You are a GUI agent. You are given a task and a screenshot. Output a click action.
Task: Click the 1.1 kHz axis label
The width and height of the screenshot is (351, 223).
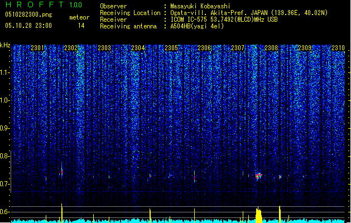click(x=5, y=72)
